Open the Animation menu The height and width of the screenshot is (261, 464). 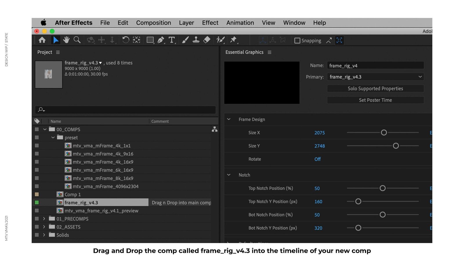coord(240,23)
